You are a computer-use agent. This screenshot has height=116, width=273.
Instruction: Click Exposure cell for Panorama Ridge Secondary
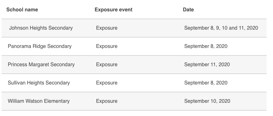(x=107, y=46)
